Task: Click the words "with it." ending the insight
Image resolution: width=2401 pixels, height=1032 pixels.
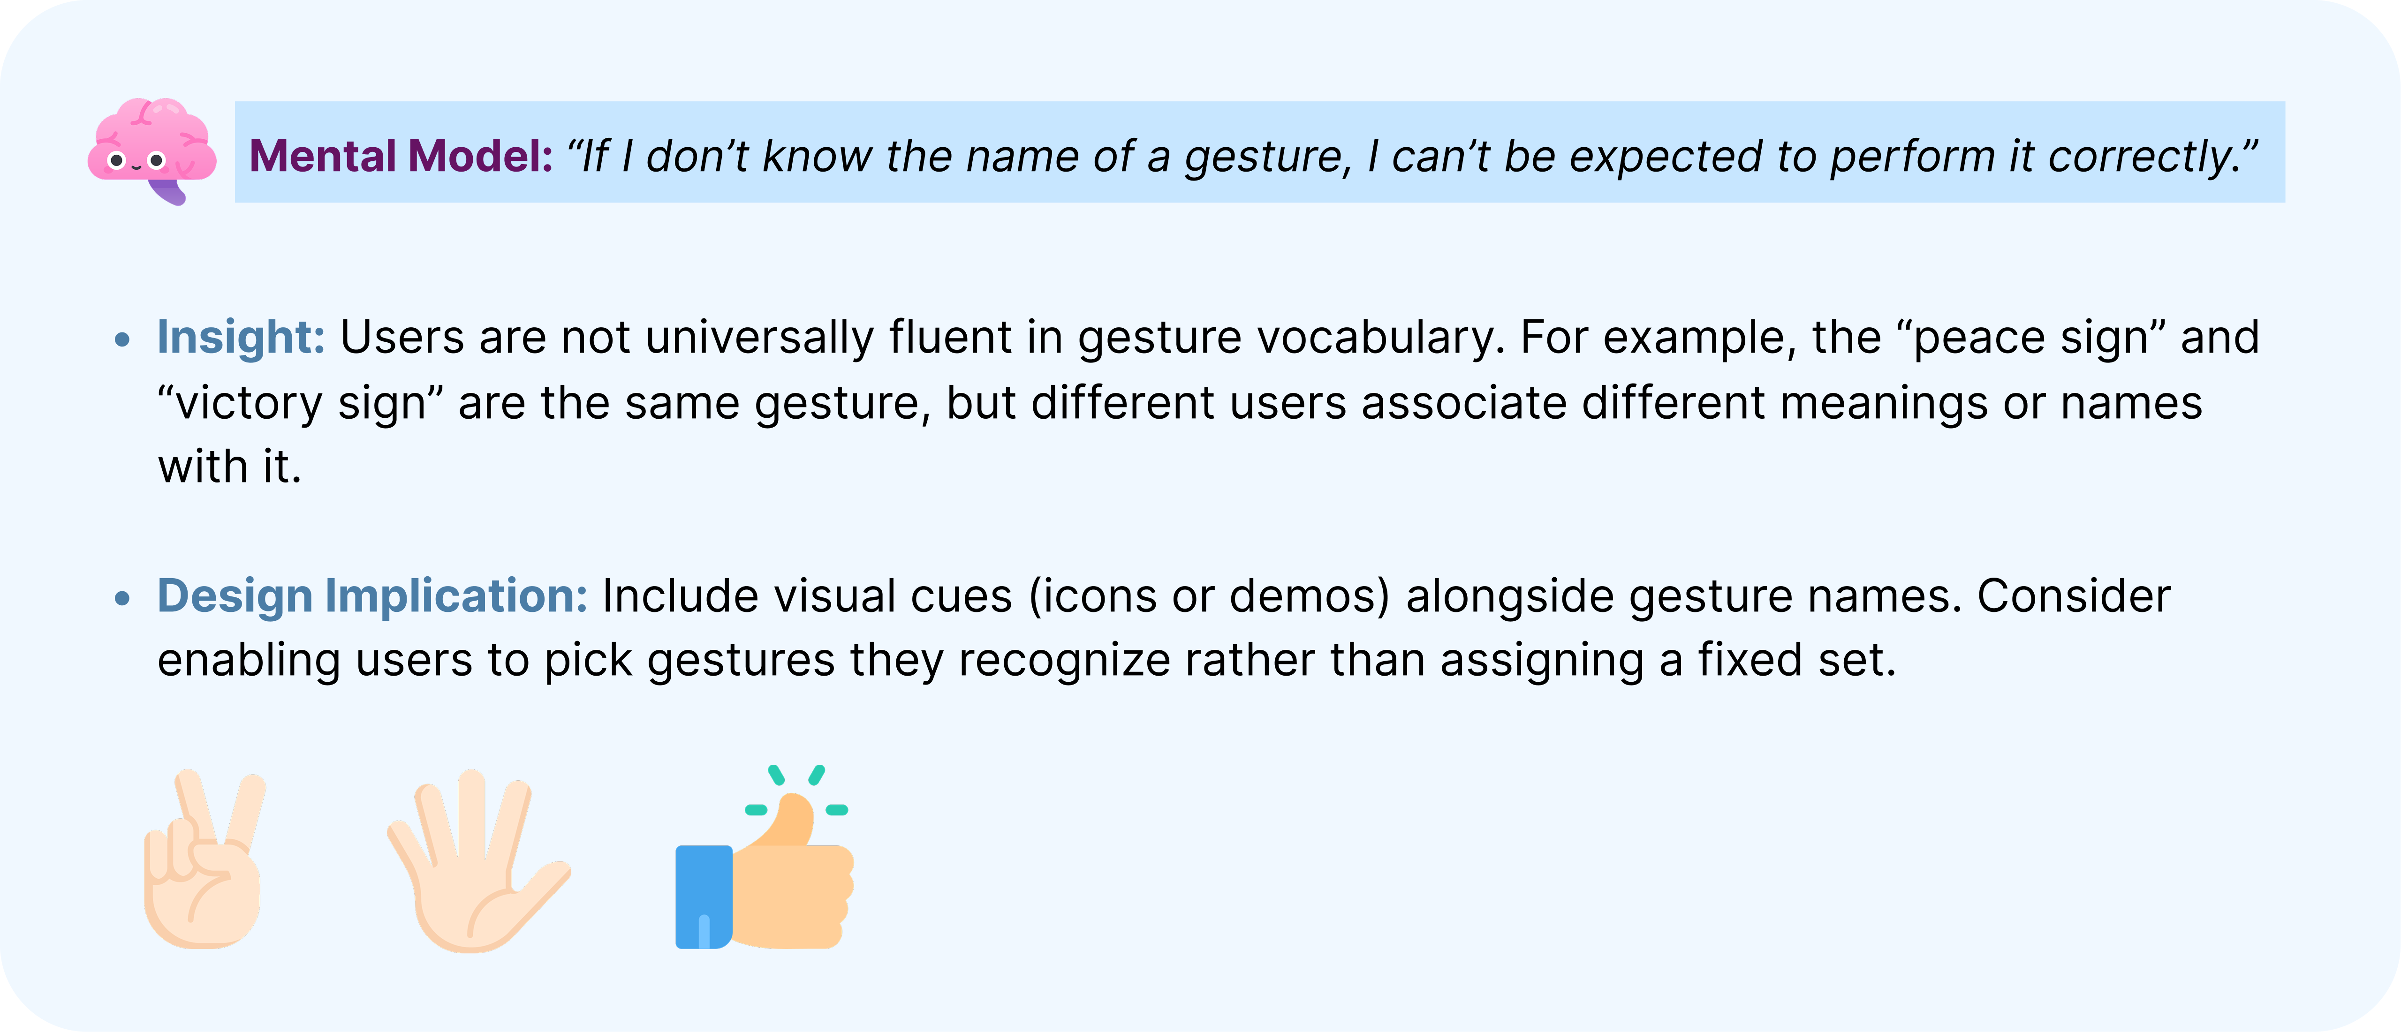Action: coord(229,467)
